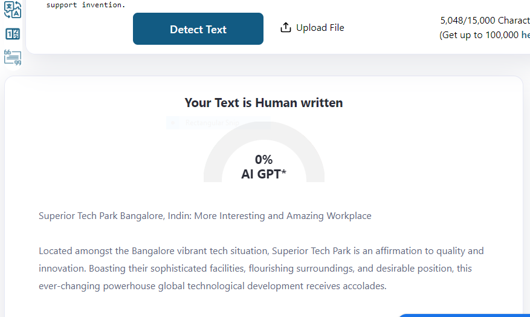Click the result line starting 'innovation. Boasting'

coord(255,268)
